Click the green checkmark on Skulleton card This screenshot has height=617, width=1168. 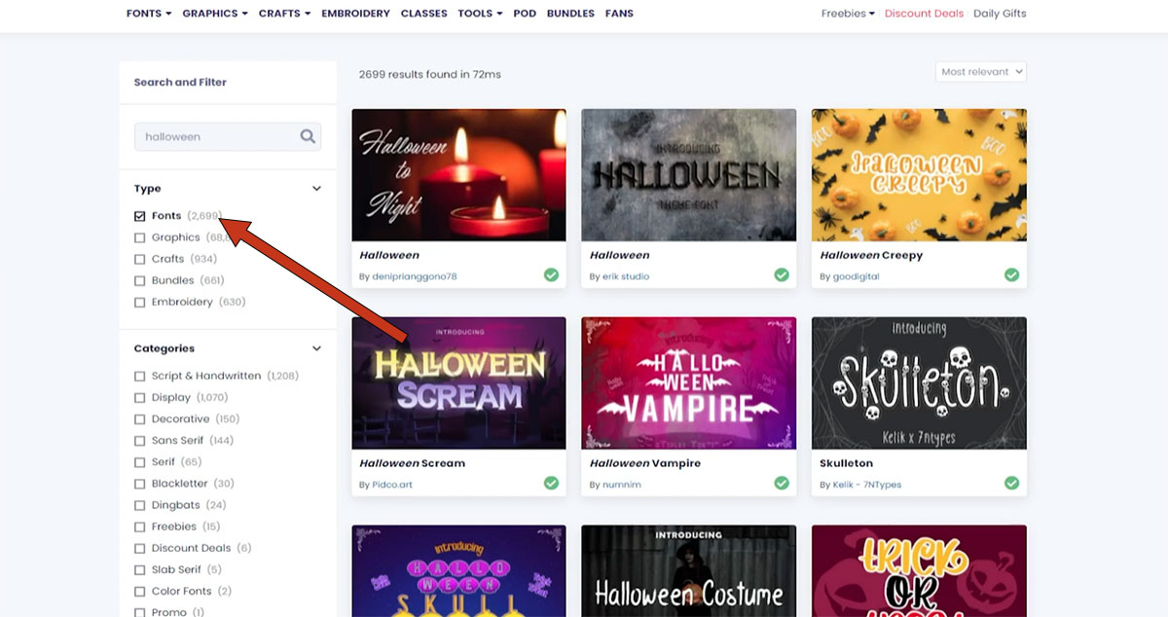click(1011, 484)
